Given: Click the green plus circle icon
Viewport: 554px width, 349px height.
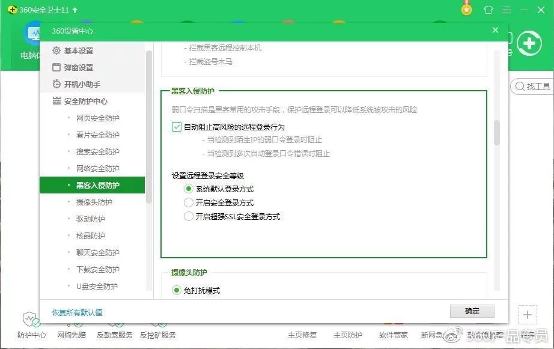Looking at the screenshot, I should (x=529, y=43).
